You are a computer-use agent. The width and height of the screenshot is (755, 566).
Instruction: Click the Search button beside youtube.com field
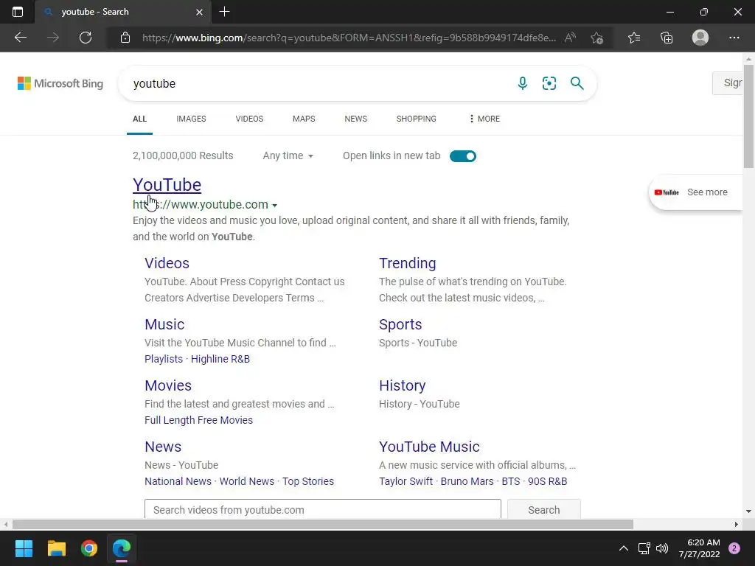click(544, 510)
